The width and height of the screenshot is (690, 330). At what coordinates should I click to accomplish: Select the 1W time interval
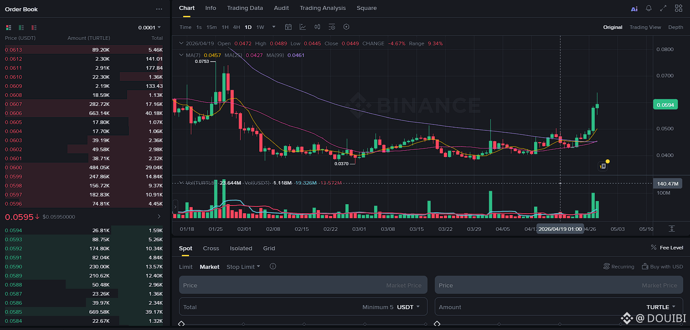(x=260, y=27)
